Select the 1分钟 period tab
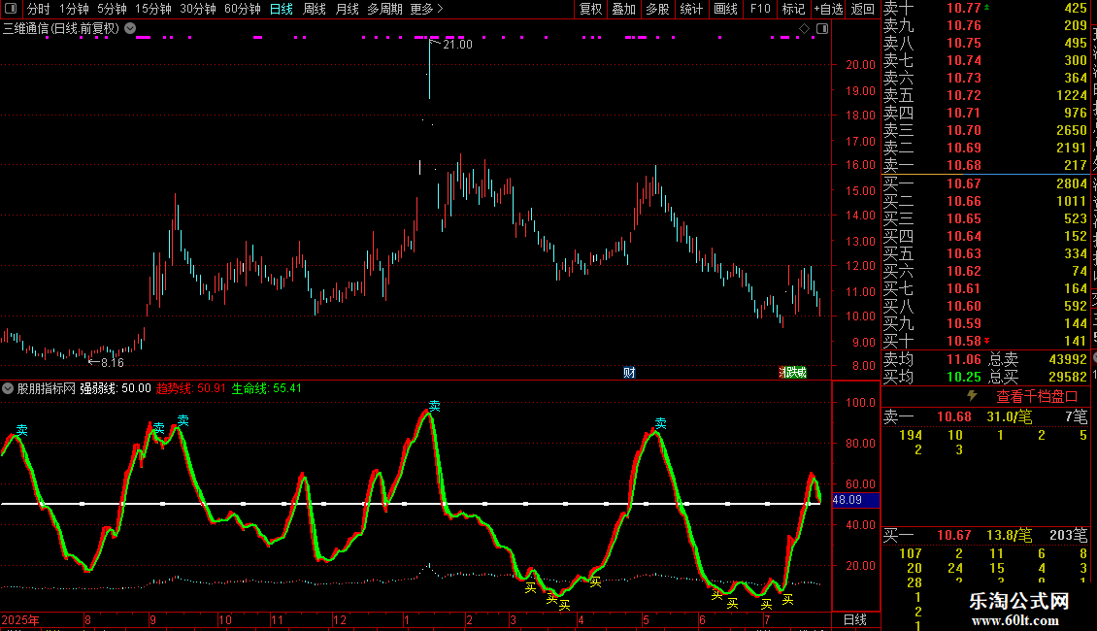1097x631 pixels. [x=74, y=9]
